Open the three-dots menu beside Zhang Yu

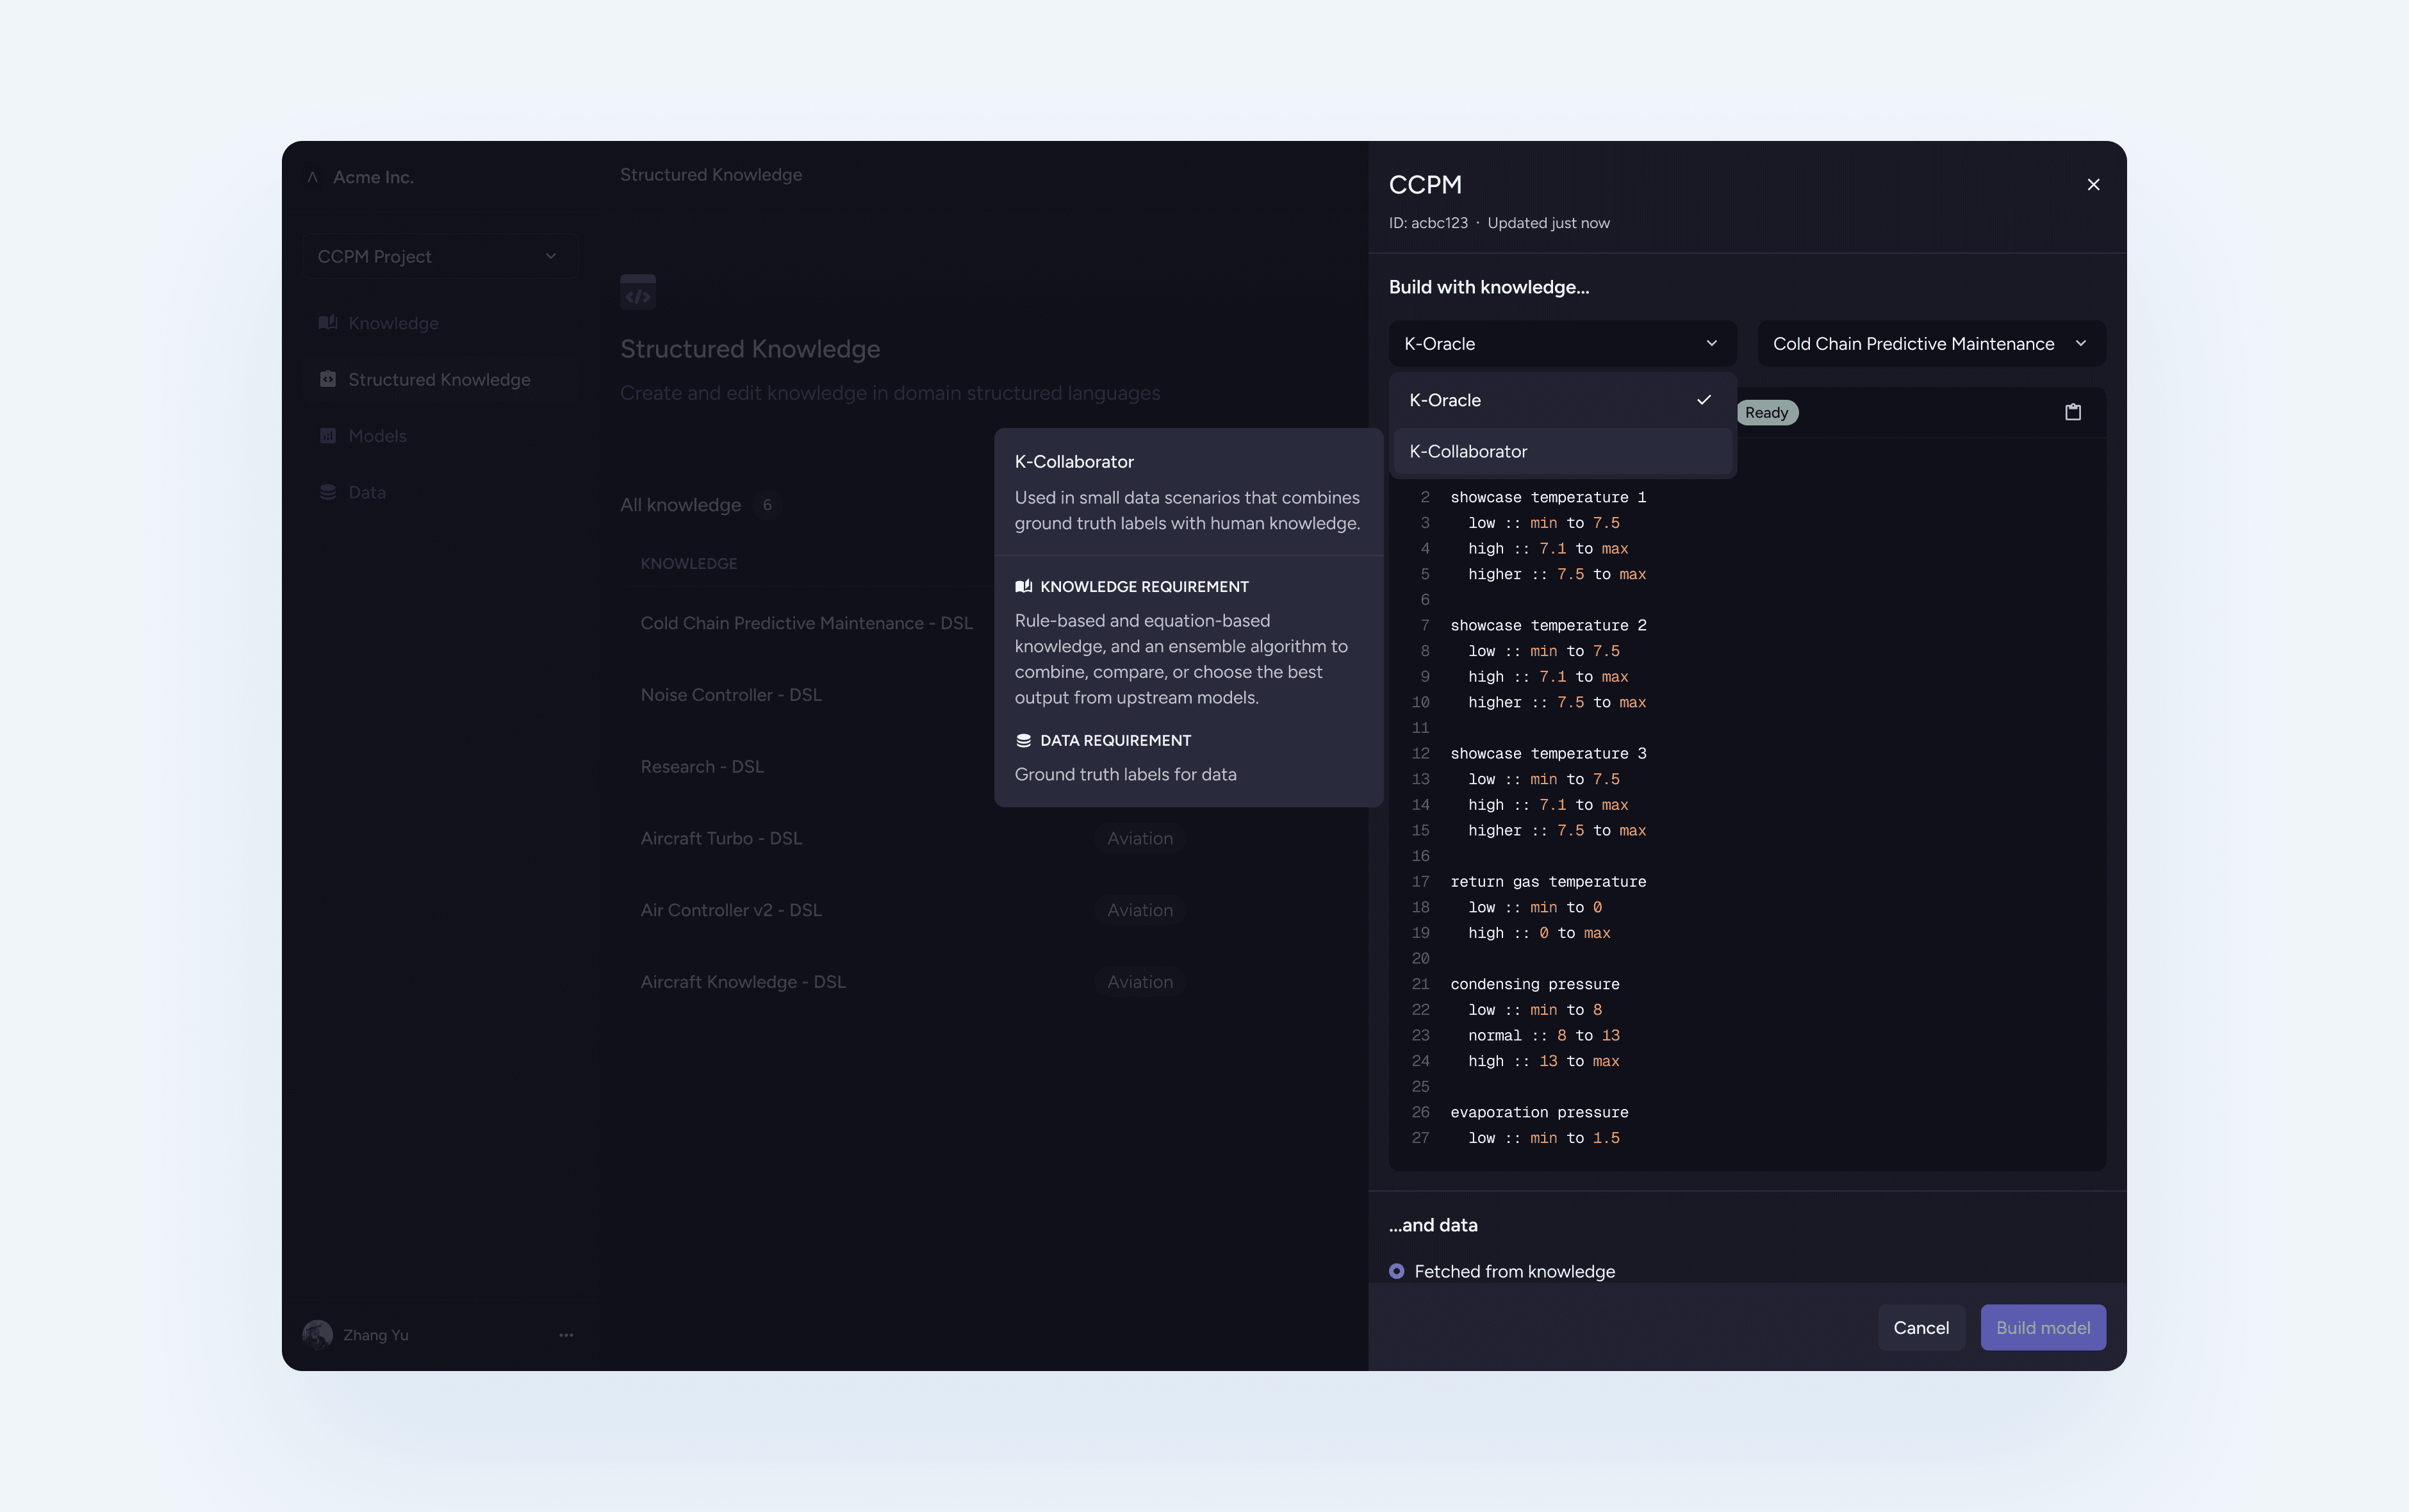click(566, 1335)
